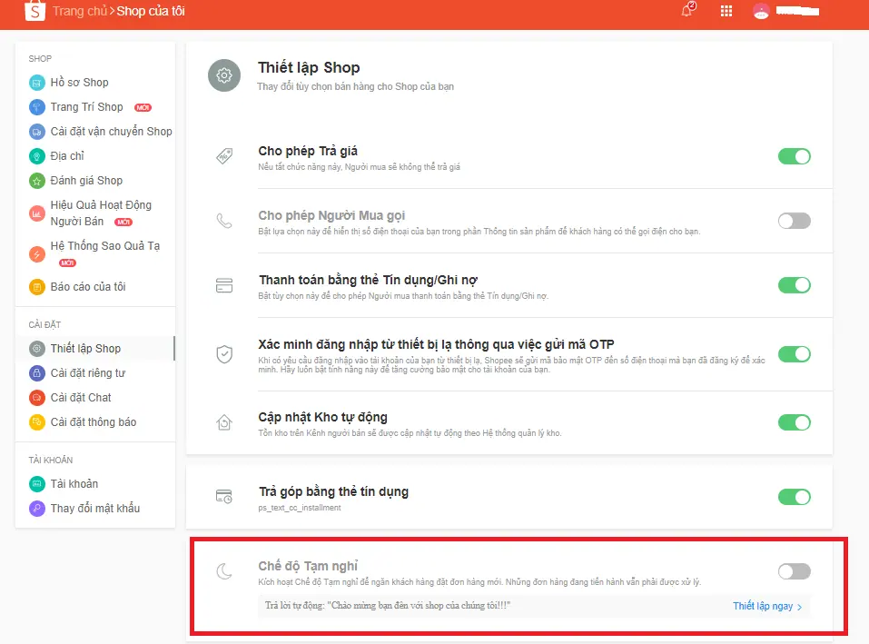Screen dimensions: 869x644
Task: Click the price tag icon for Trả giá
Action: coord(224,156)
